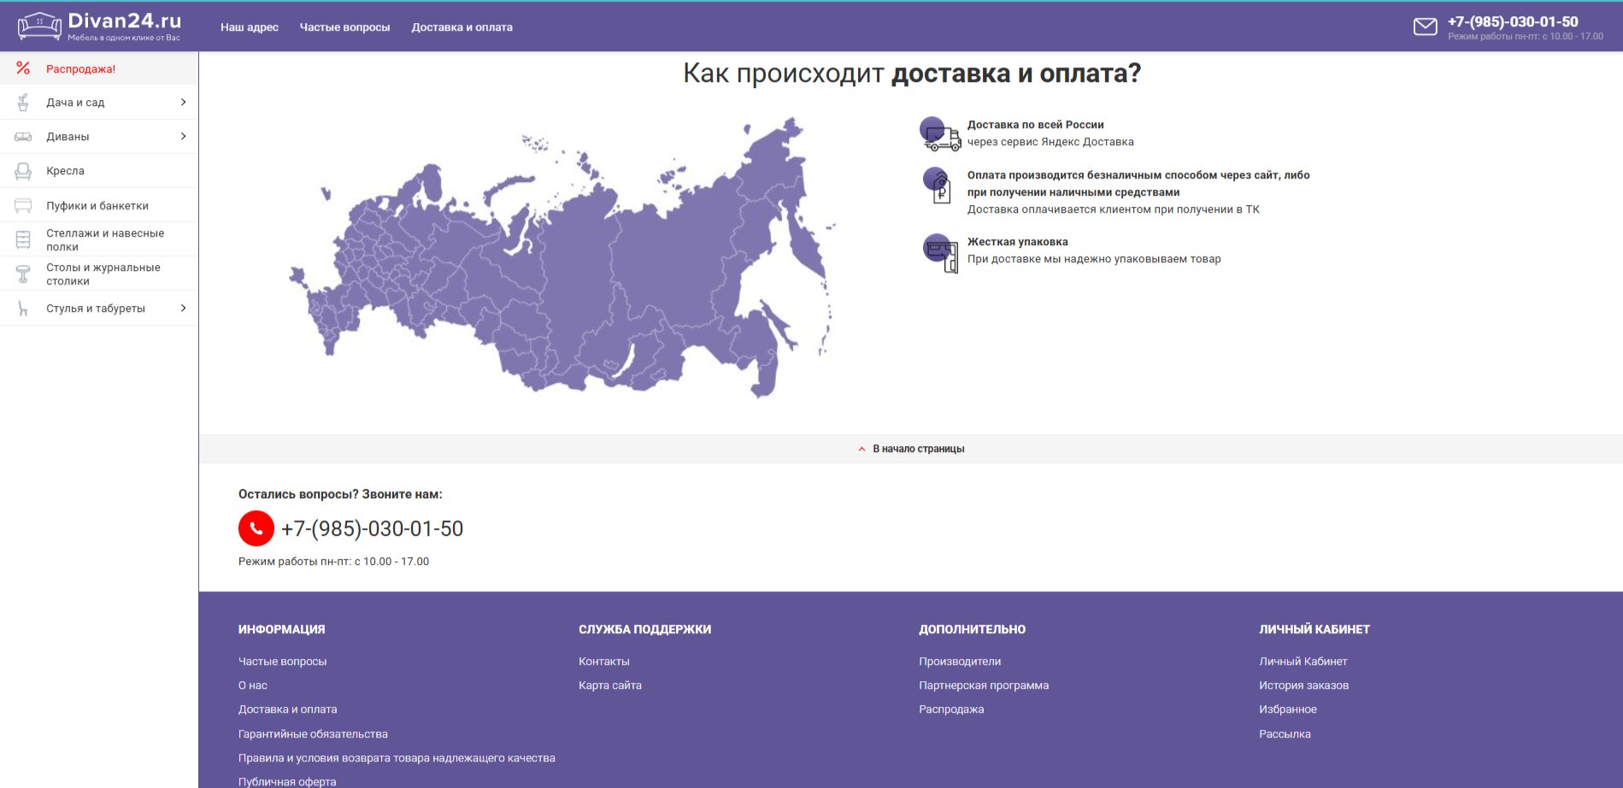The height and width of the screenshot is (788, 1623).
Task: Click the sofa icon beside Диваны
Action: click(x=23, y=137)
